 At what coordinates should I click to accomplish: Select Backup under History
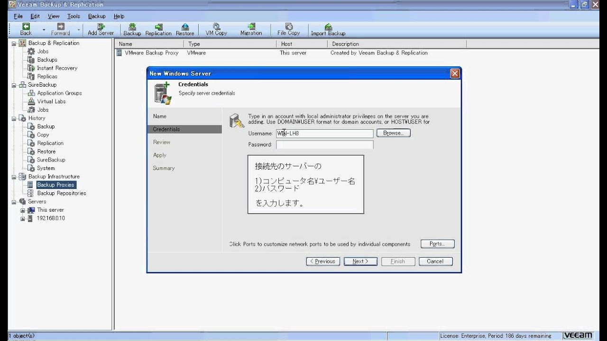click(46, 126)
